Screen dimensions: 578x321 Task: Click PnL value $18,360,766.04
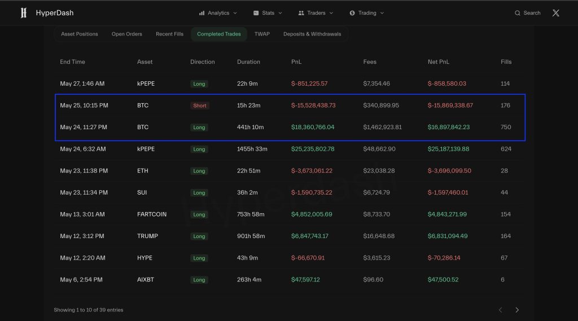(x=313, y=127)
